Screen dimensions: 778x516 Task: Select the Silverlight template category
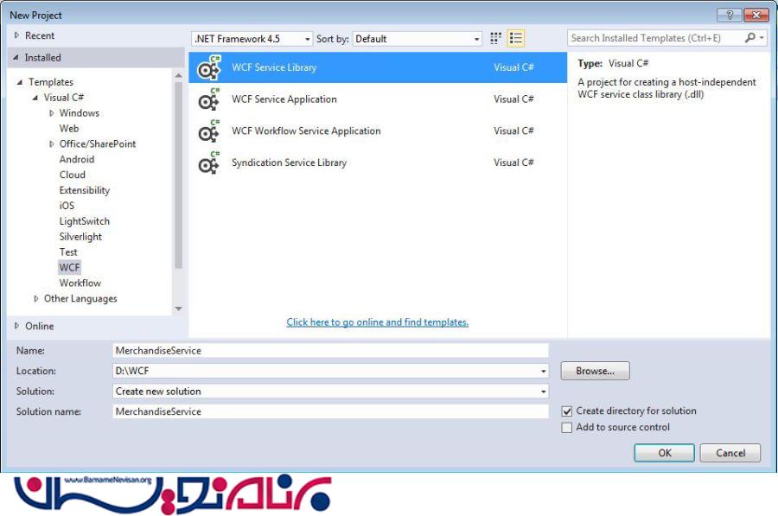point(80,237)
